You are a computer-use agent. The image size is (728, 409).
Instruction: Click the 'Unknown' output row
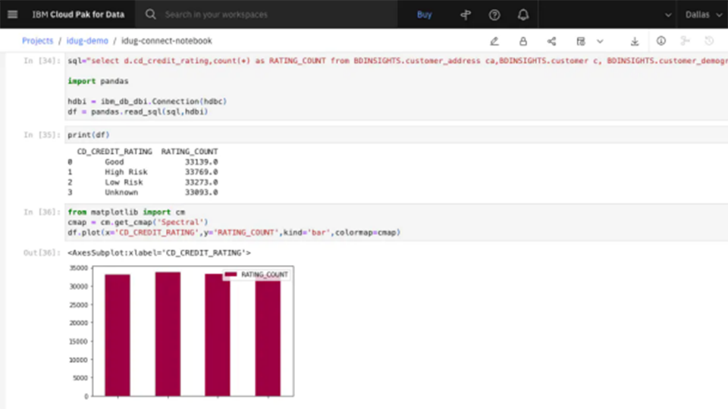coord(143,192)
